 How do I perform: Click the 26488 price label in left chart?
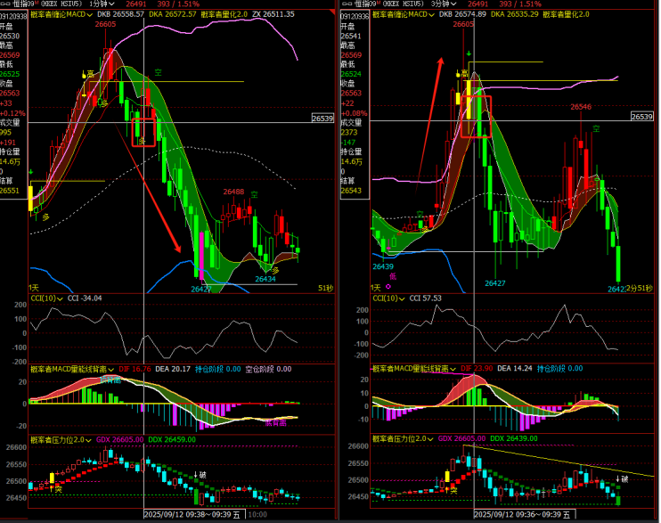(233, 192)
